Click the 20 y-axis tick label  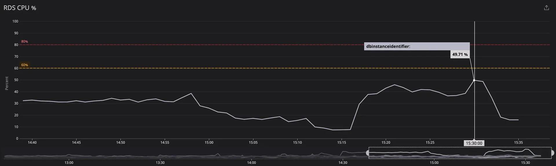click(x=16, y=115)
